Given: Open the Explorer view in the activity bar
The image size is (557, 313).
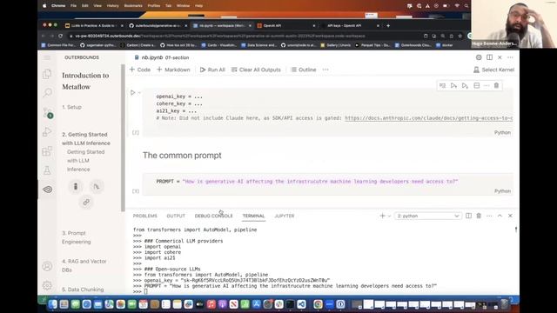Looking at the screenshot, I should (47, 74).
